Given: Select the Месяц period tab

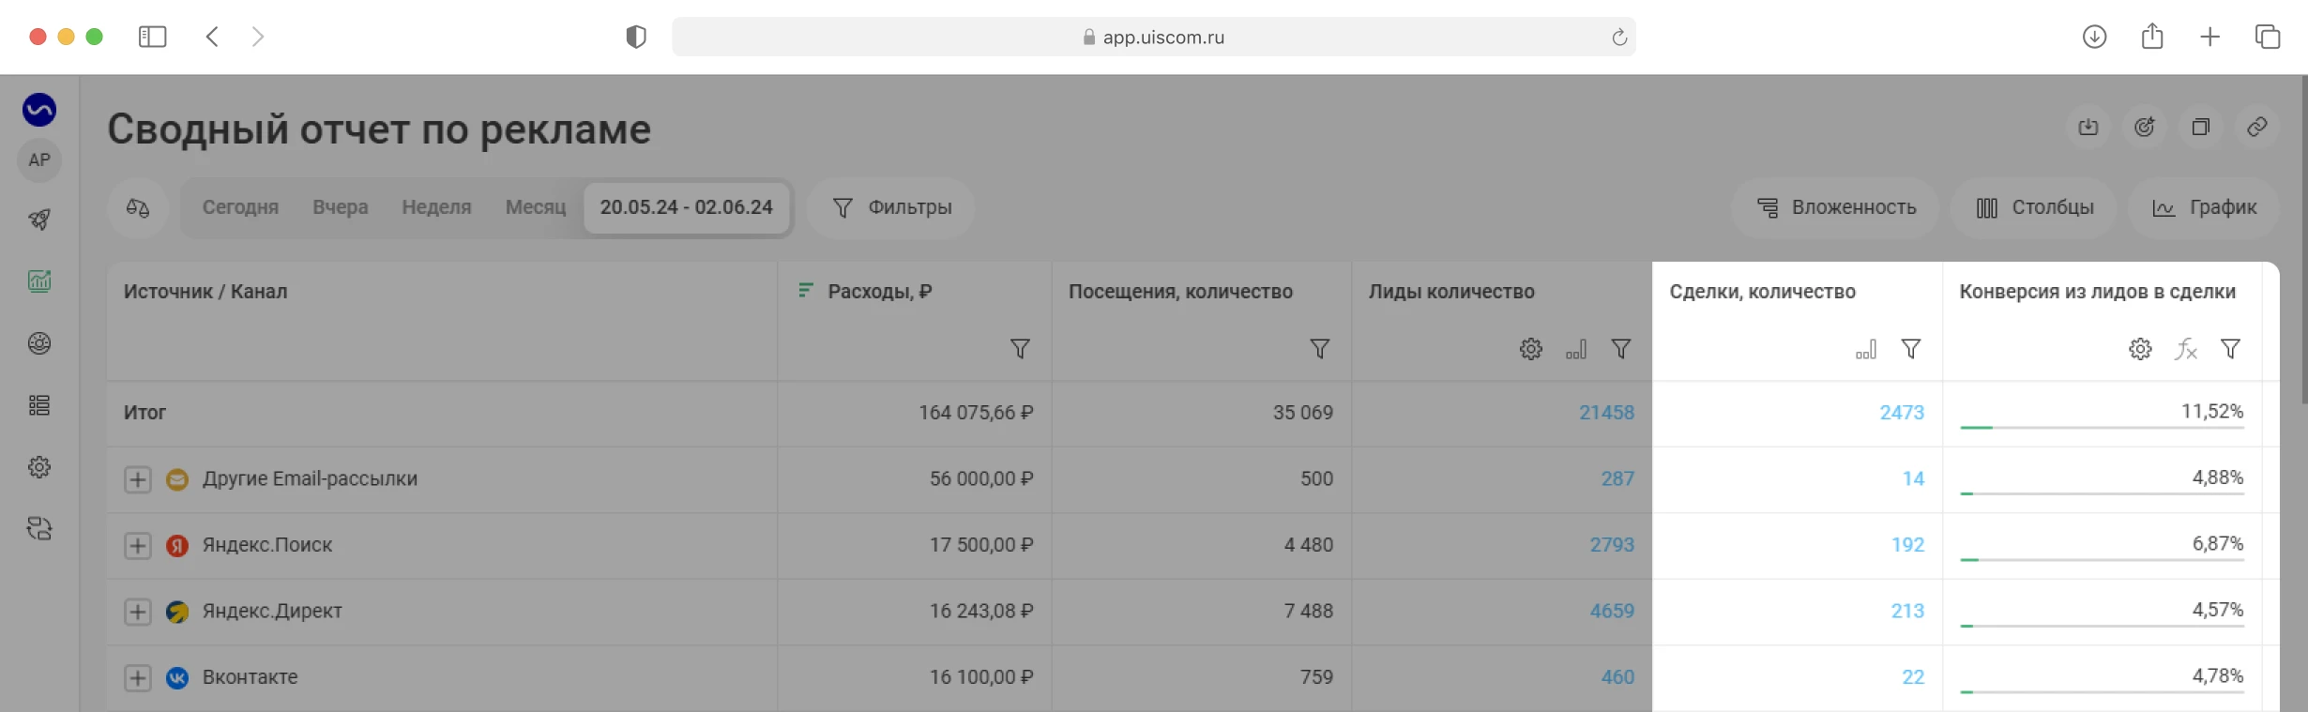Looking at the screenshot, I should click(x=535, y=207).
